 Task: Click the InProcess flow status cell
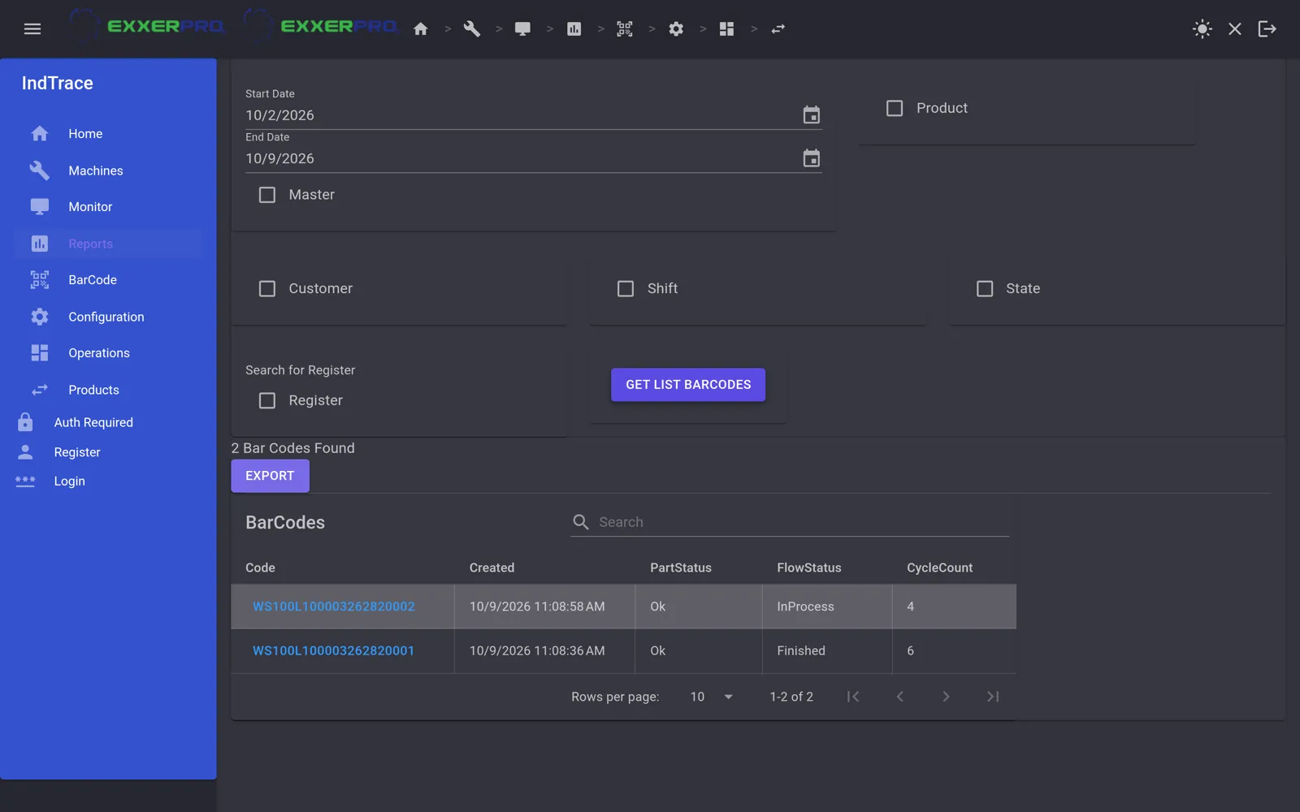(826, 607)
